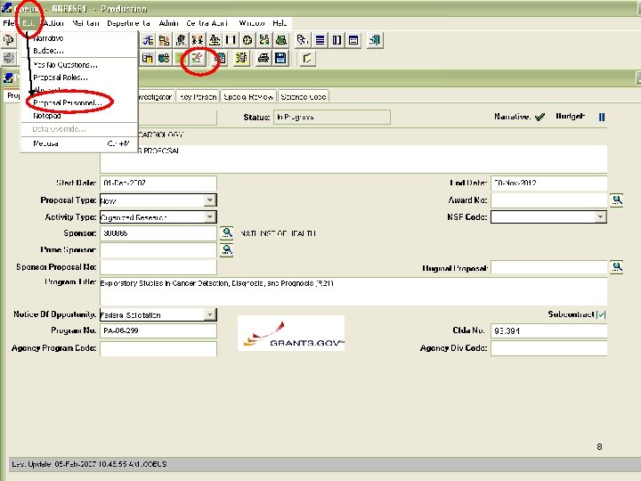
Task: Choose Proposal Roles... menu entry
Action: [x=79, y=77]
